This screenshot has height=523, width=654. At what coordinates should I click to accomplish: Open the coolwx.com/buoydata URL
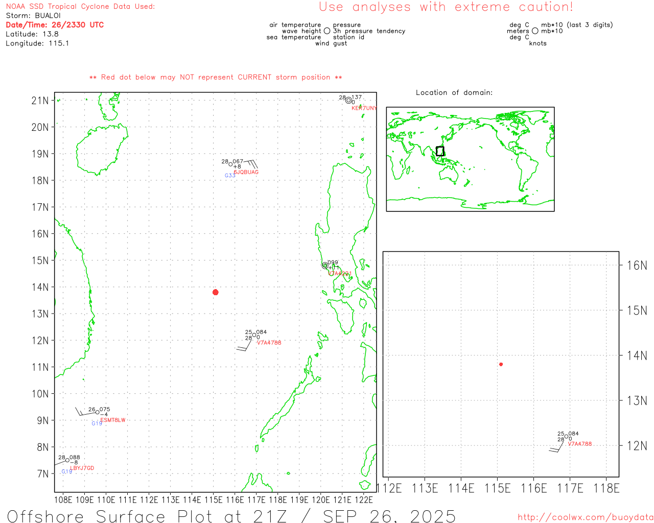586,517
